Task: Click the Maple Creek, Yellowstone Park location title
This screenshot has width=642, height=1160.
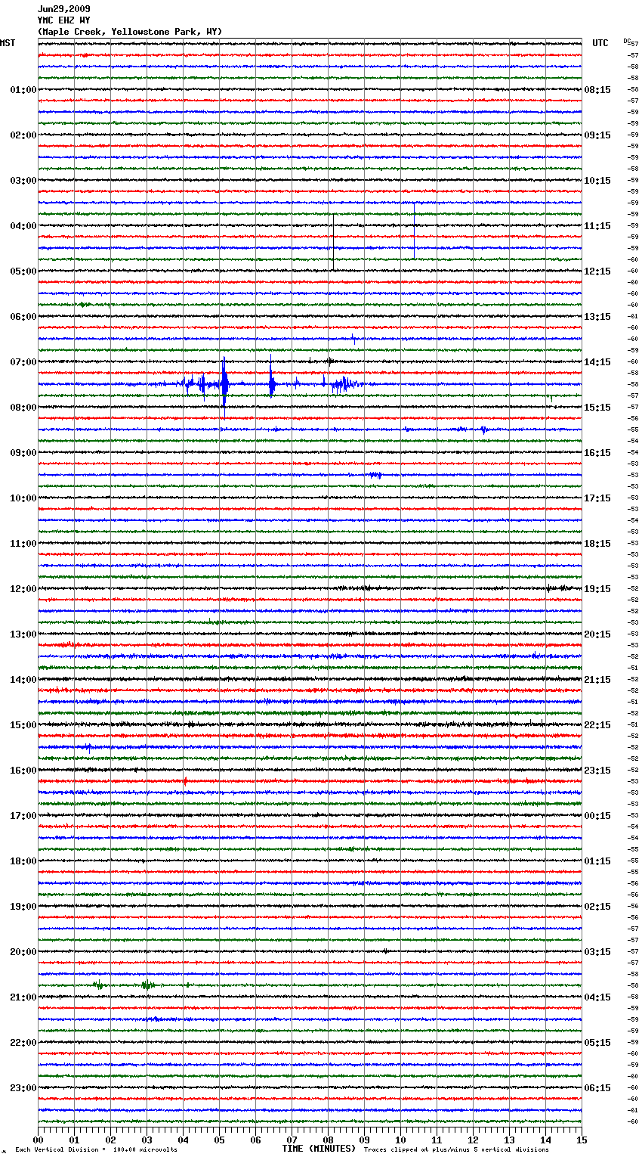Action: [130, 32]
